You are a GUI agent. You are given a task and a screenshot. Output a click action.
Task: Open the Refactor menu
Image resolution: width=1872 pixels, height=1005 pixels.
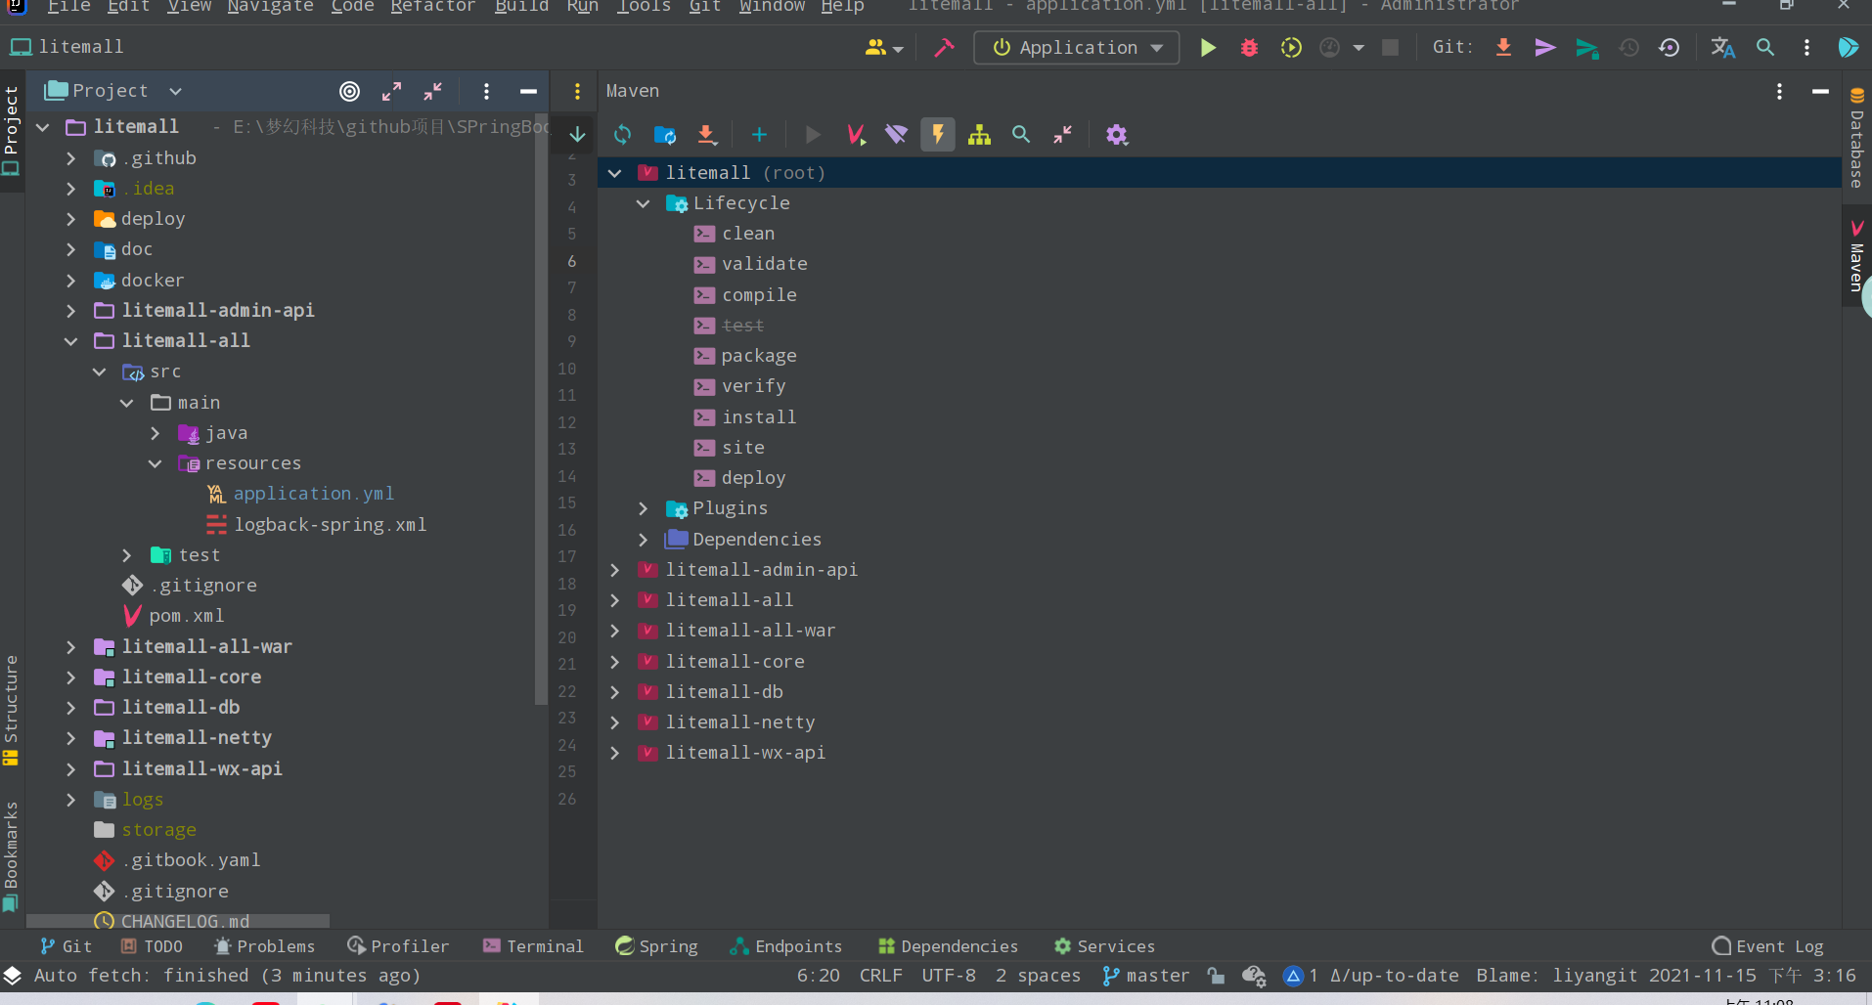pos(432,7)
